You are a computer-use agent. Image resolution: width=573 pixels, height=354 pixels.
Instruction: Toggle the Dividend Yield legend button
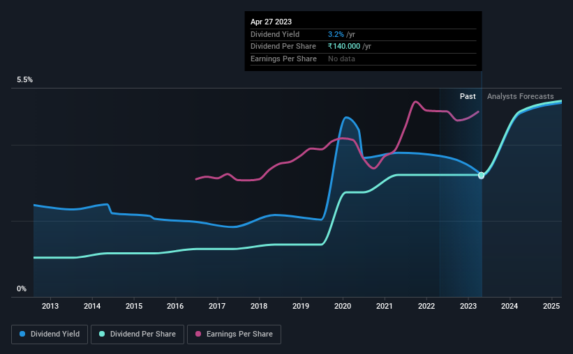coord(50,334)
